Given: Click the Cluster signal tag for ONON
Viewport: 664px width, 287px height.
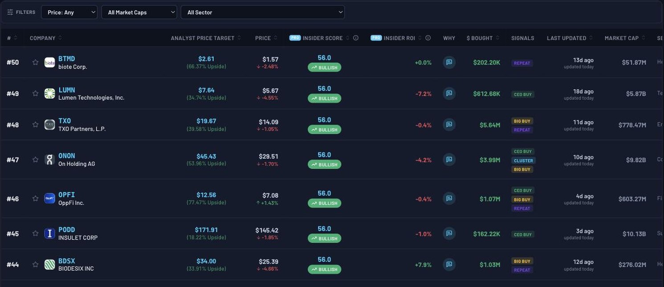Looking at the screenshot, I should coord(523,160).
